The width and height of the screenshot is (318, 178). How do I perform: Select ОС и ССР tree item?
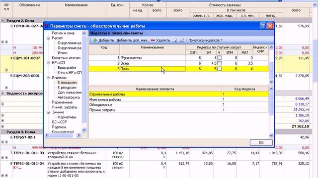click(x=59, y=122)
